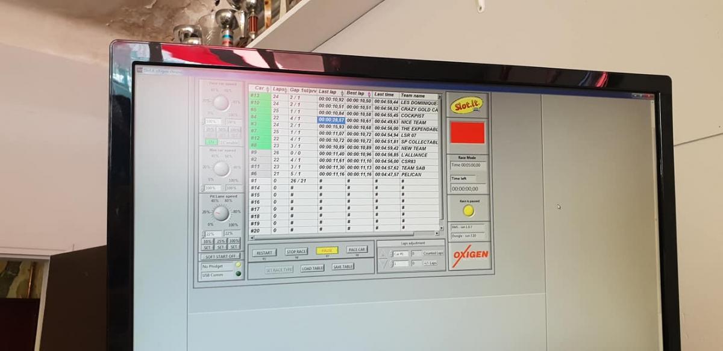
Task: Click the Last lap column header
Action: pyautogui.click(x=329, y=92)
